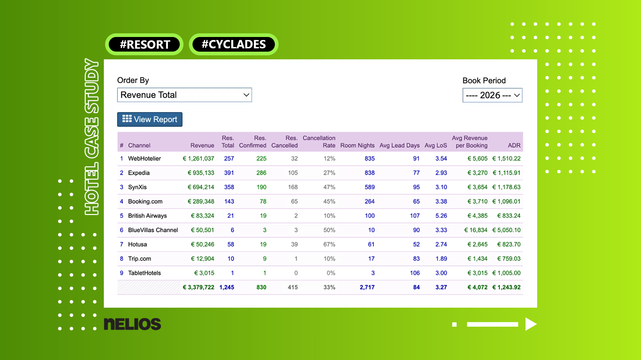Click the #CYCLADES tag
Viewport: 641px width, 360px height.
coord(234,44)
